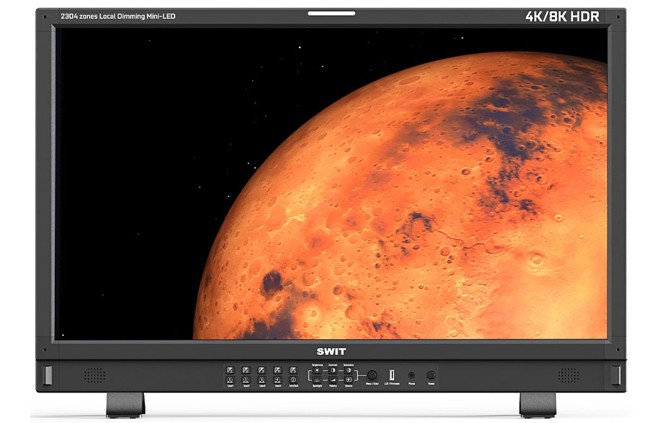
Task: Click the LUT/Firmware USB port
Action: click(392, 374)
